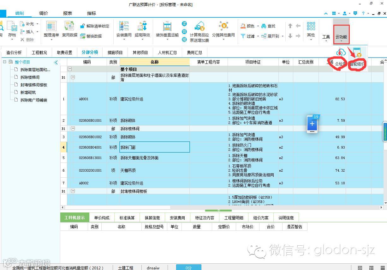Click the 天棚吊顶 name cell
Image resolution: width=387 pixels, height=270 pixels.
click(155, 170)
